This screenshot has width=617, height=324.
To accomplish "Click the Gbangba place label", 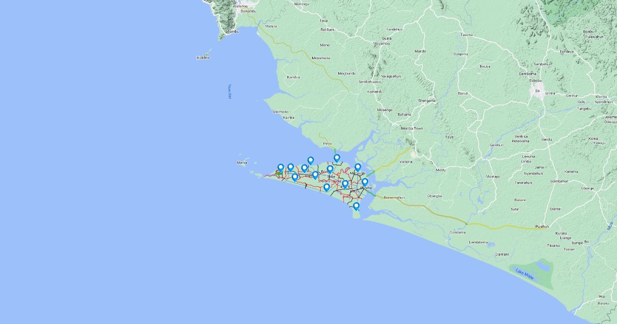I will [434, 196].
